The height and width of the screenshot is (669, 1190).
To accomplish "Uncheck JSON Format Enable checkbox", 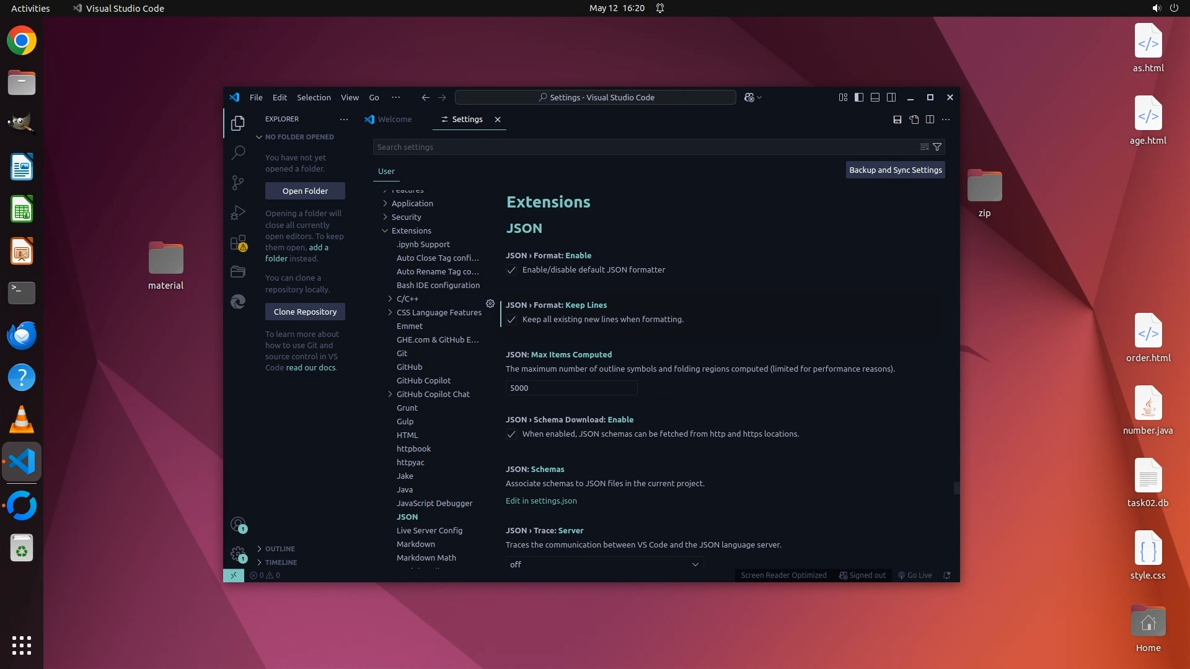I will coord(511,270).
